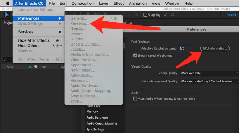The image size is (239, 133).
Task: Select Grids & Guides in submenu
Action: [93, 44]
